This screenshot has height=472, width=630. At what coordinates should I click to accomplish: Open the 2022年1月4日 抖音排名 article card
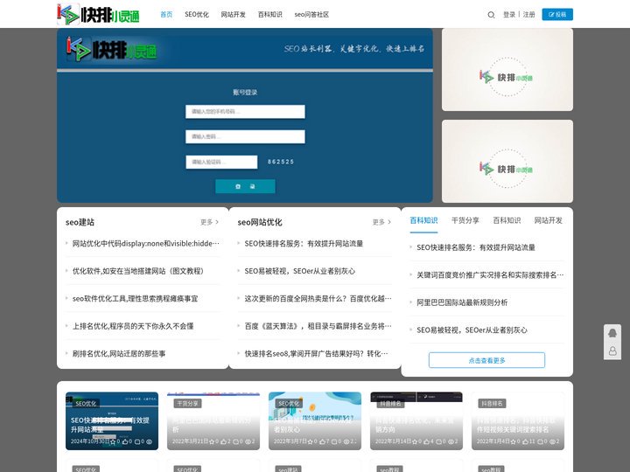point(518,420)
